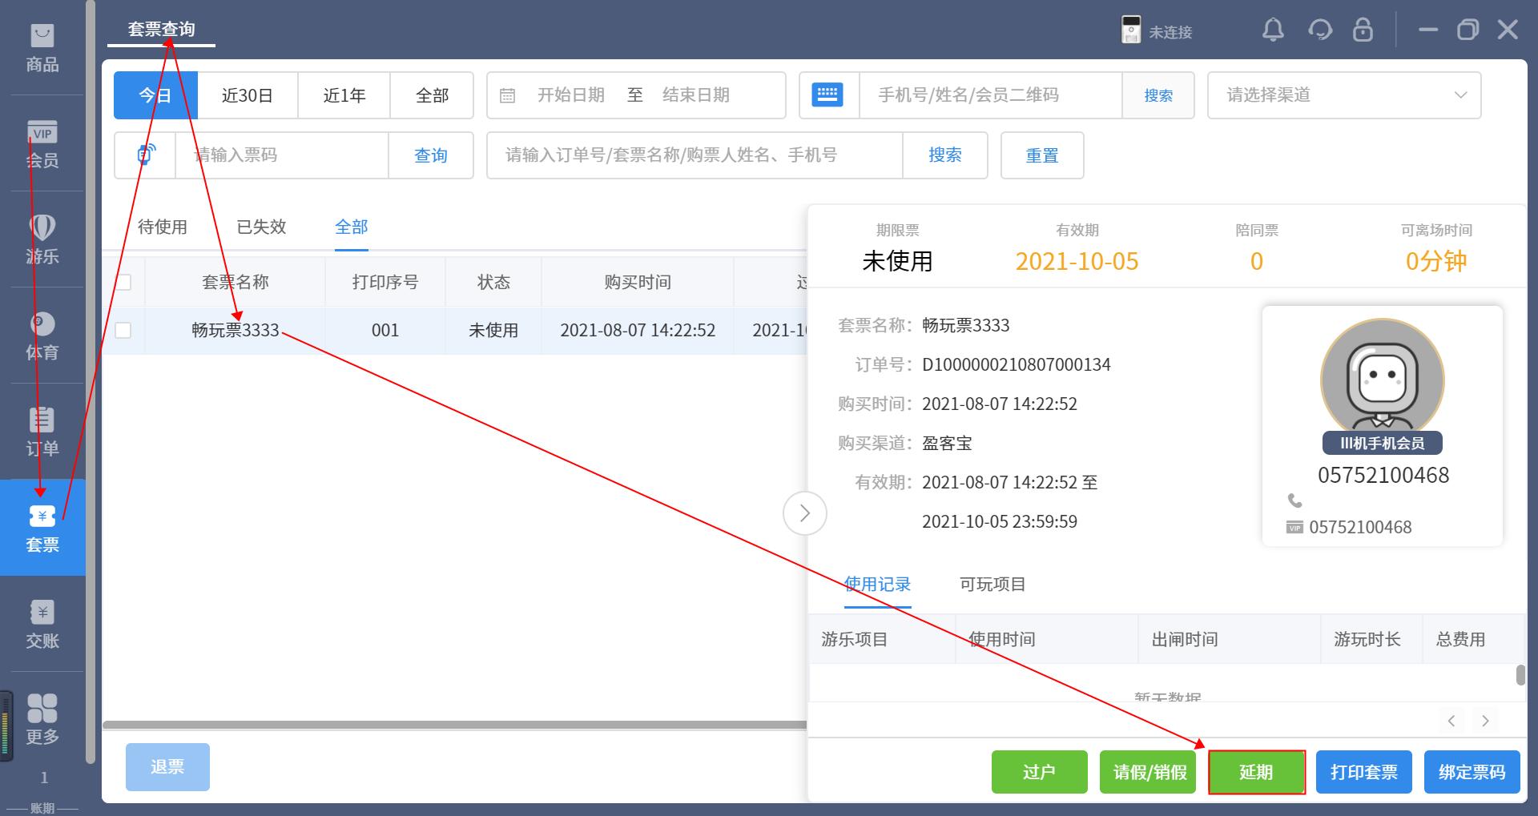Click the order 搜索 button
1538x816 pixels.
click(945, 155)
